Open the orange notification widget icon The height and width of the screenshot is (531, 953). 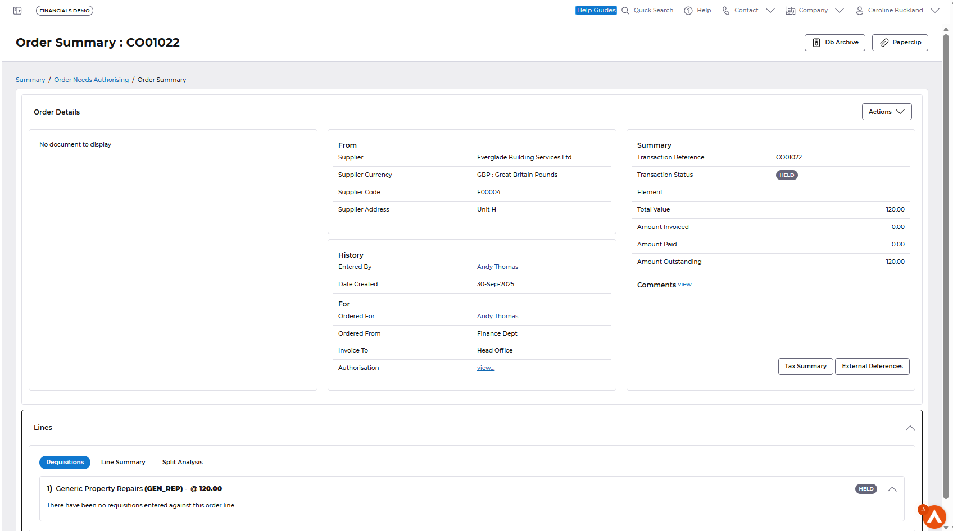(934, 517)
